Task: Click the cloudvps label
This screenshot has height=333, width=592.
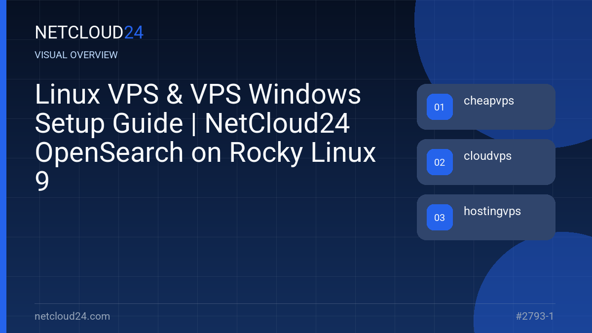Action: pos(487,156)
